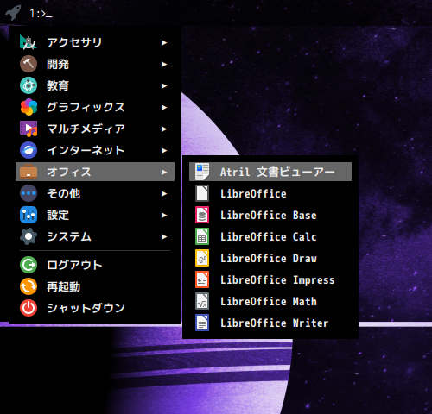Launch LibreOffice Draw

point(270,258)
